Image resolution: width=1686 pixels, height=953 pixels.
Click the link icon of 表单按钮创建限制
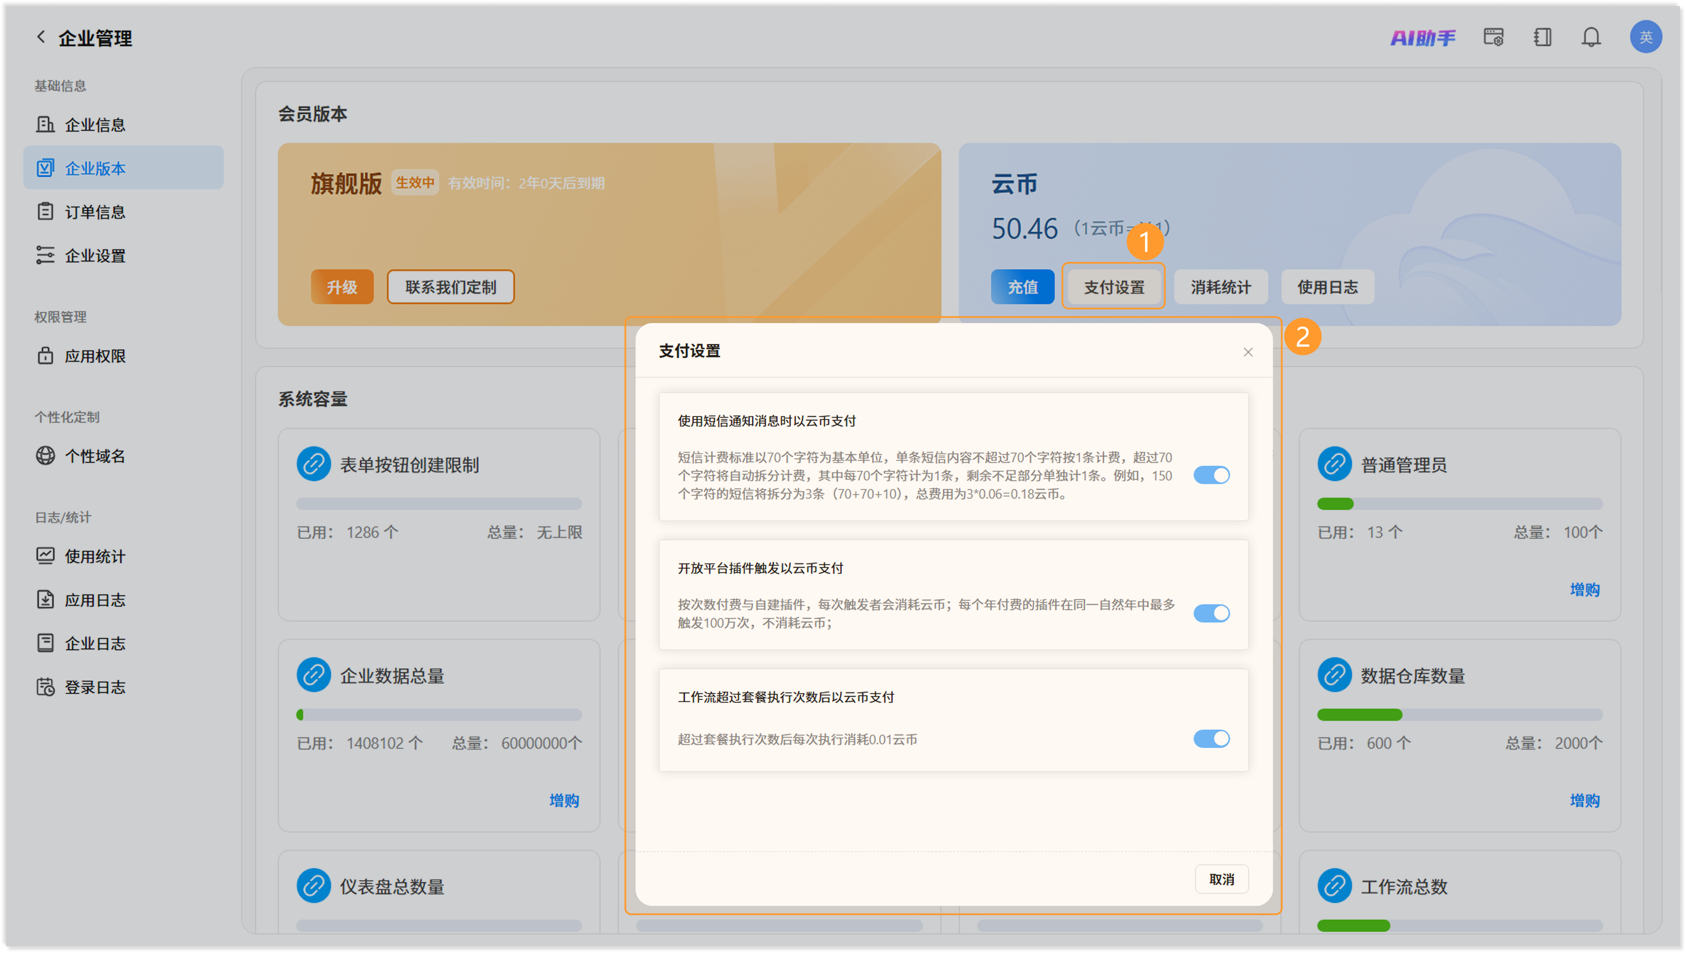point(313,464)
